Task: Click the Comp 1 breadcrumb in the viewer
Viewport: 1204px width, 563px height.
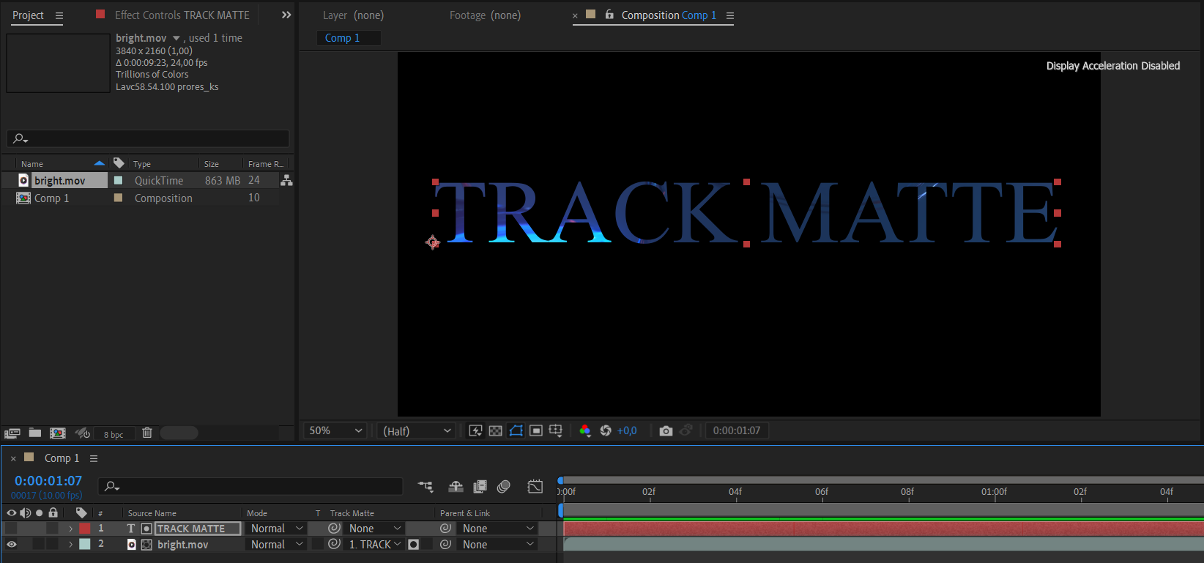Action: tap(342, 38)
